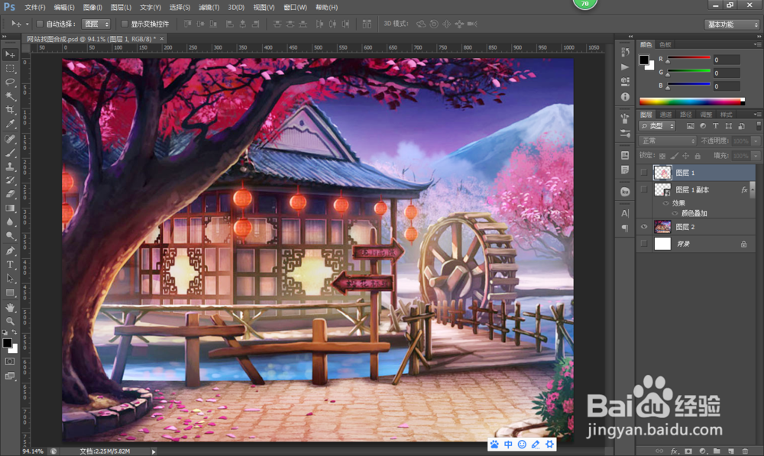The width and height of the screenshot is (764, 456).
Task: Select the Zoom tool
Action: 10,322
